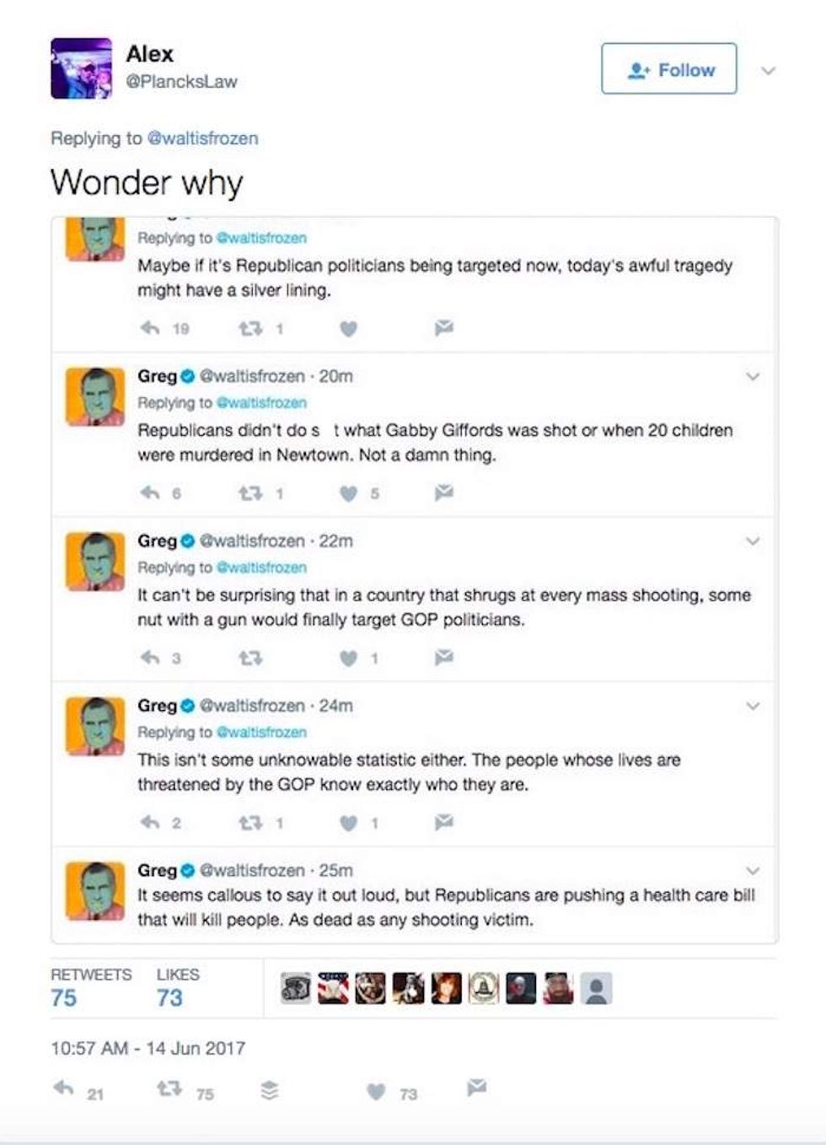This screenshot has height=1145, width=826.
Task: Open Alex's profile picture
Action: (x=81, y=69)
